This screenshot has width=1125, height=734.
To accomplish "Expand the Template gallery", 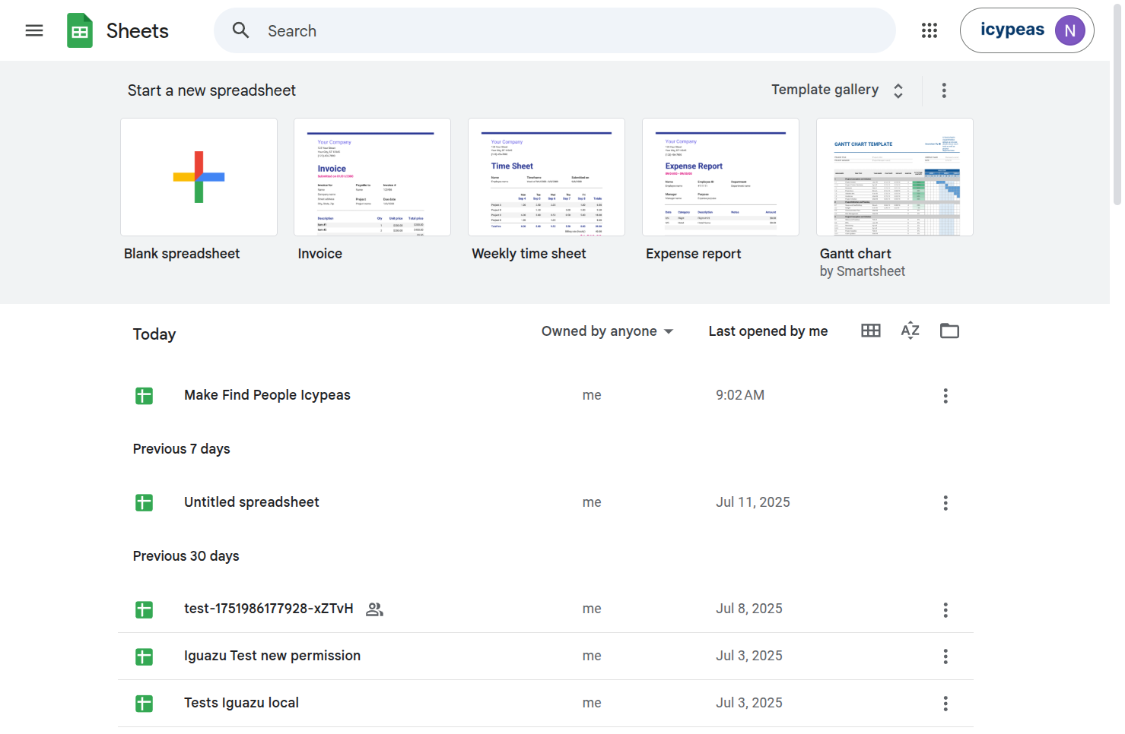I will tap(837, 90).
